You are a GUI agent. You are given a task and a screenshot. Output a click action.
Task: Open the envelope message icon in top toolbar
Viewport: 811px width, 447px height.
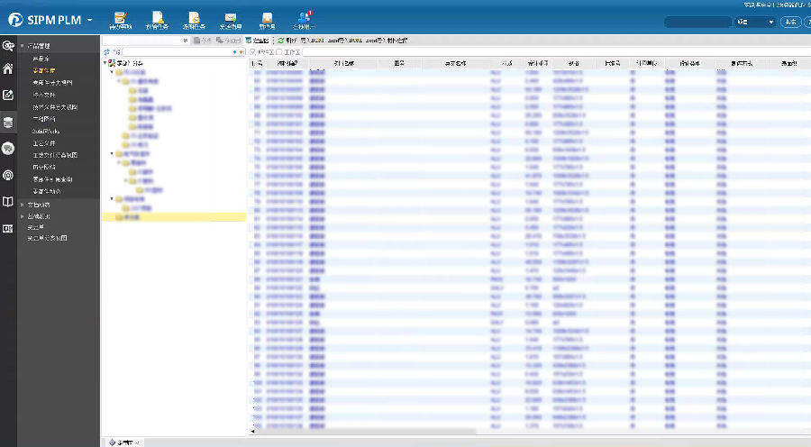pos(231,18)
